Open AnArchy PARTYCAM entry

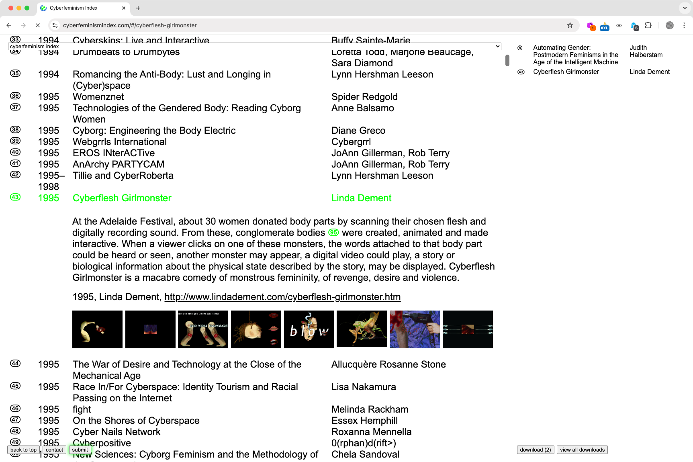119,164
